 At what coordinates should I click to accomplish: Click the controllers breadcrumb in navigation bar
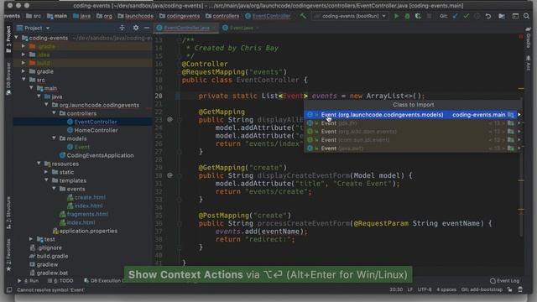(x=222, y=16)
